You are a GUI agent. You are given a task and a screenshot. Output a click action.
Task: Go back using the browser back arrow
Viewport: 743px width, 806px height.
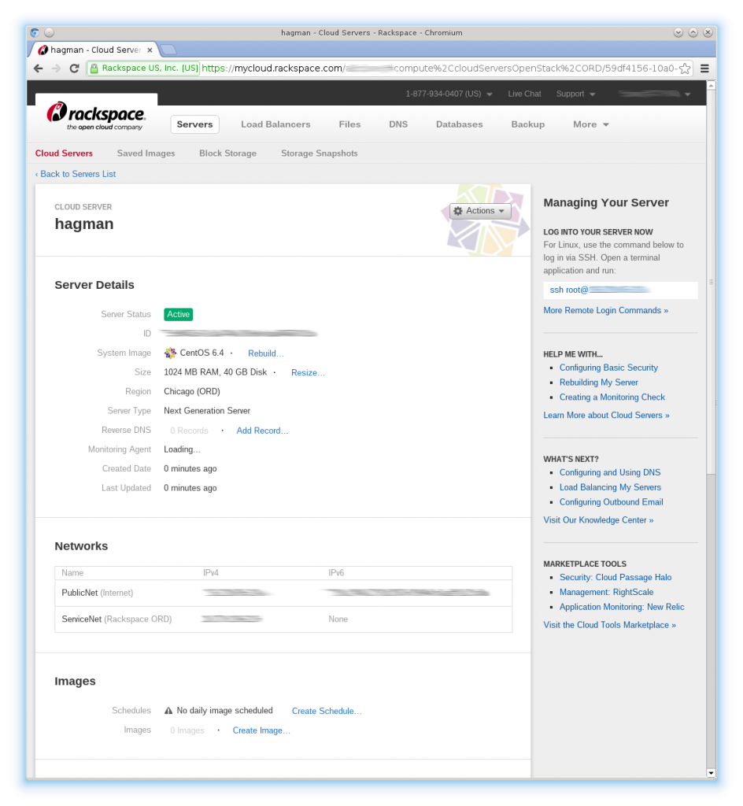39,68
